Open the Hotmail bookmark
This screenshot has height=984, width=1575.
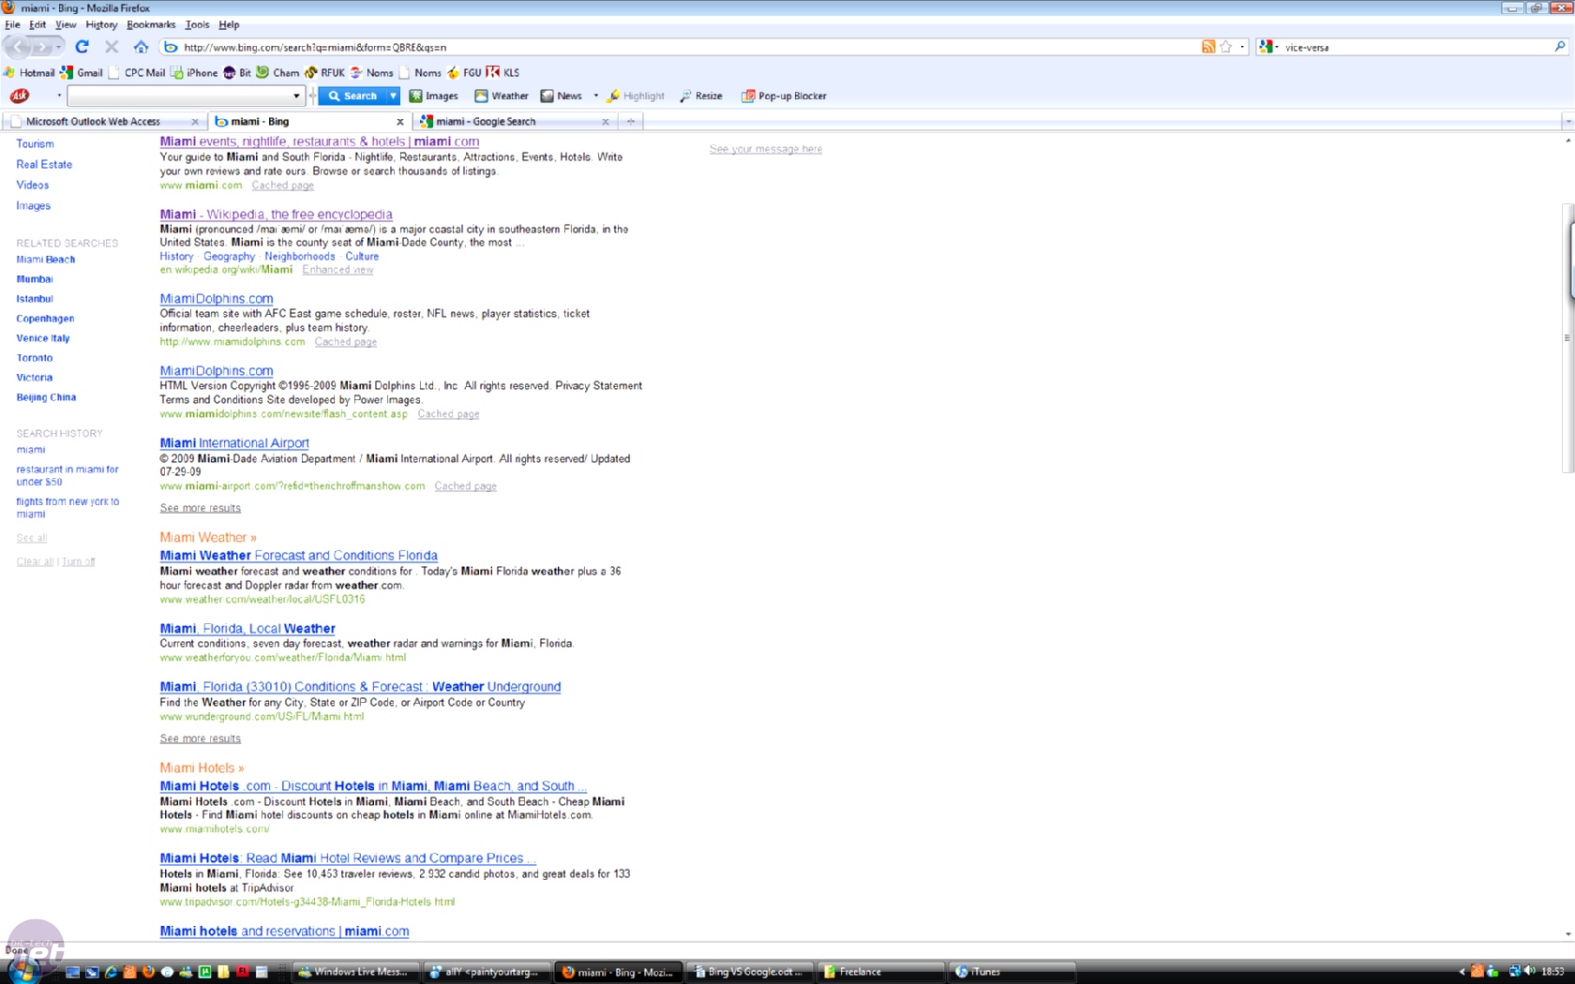[x=29, y=72]
